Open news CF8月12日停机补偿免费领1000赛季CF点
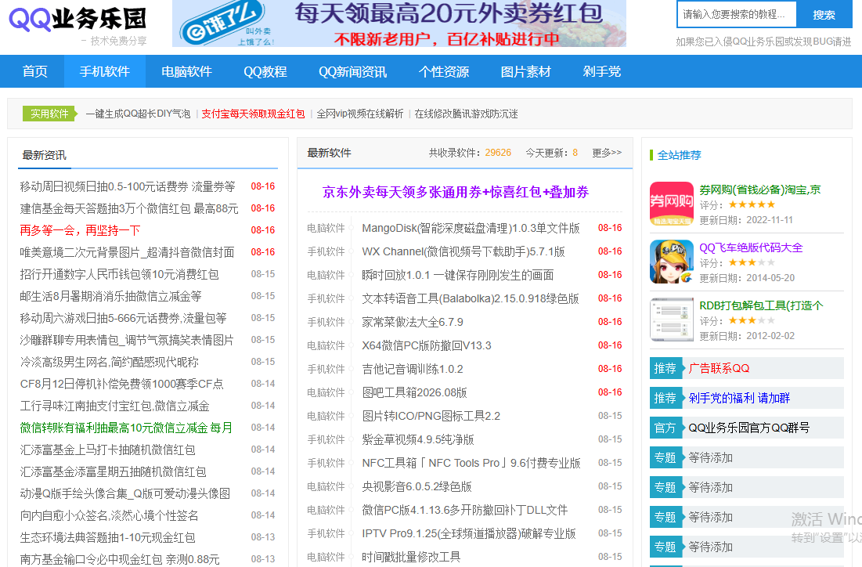 coord(121,384)
